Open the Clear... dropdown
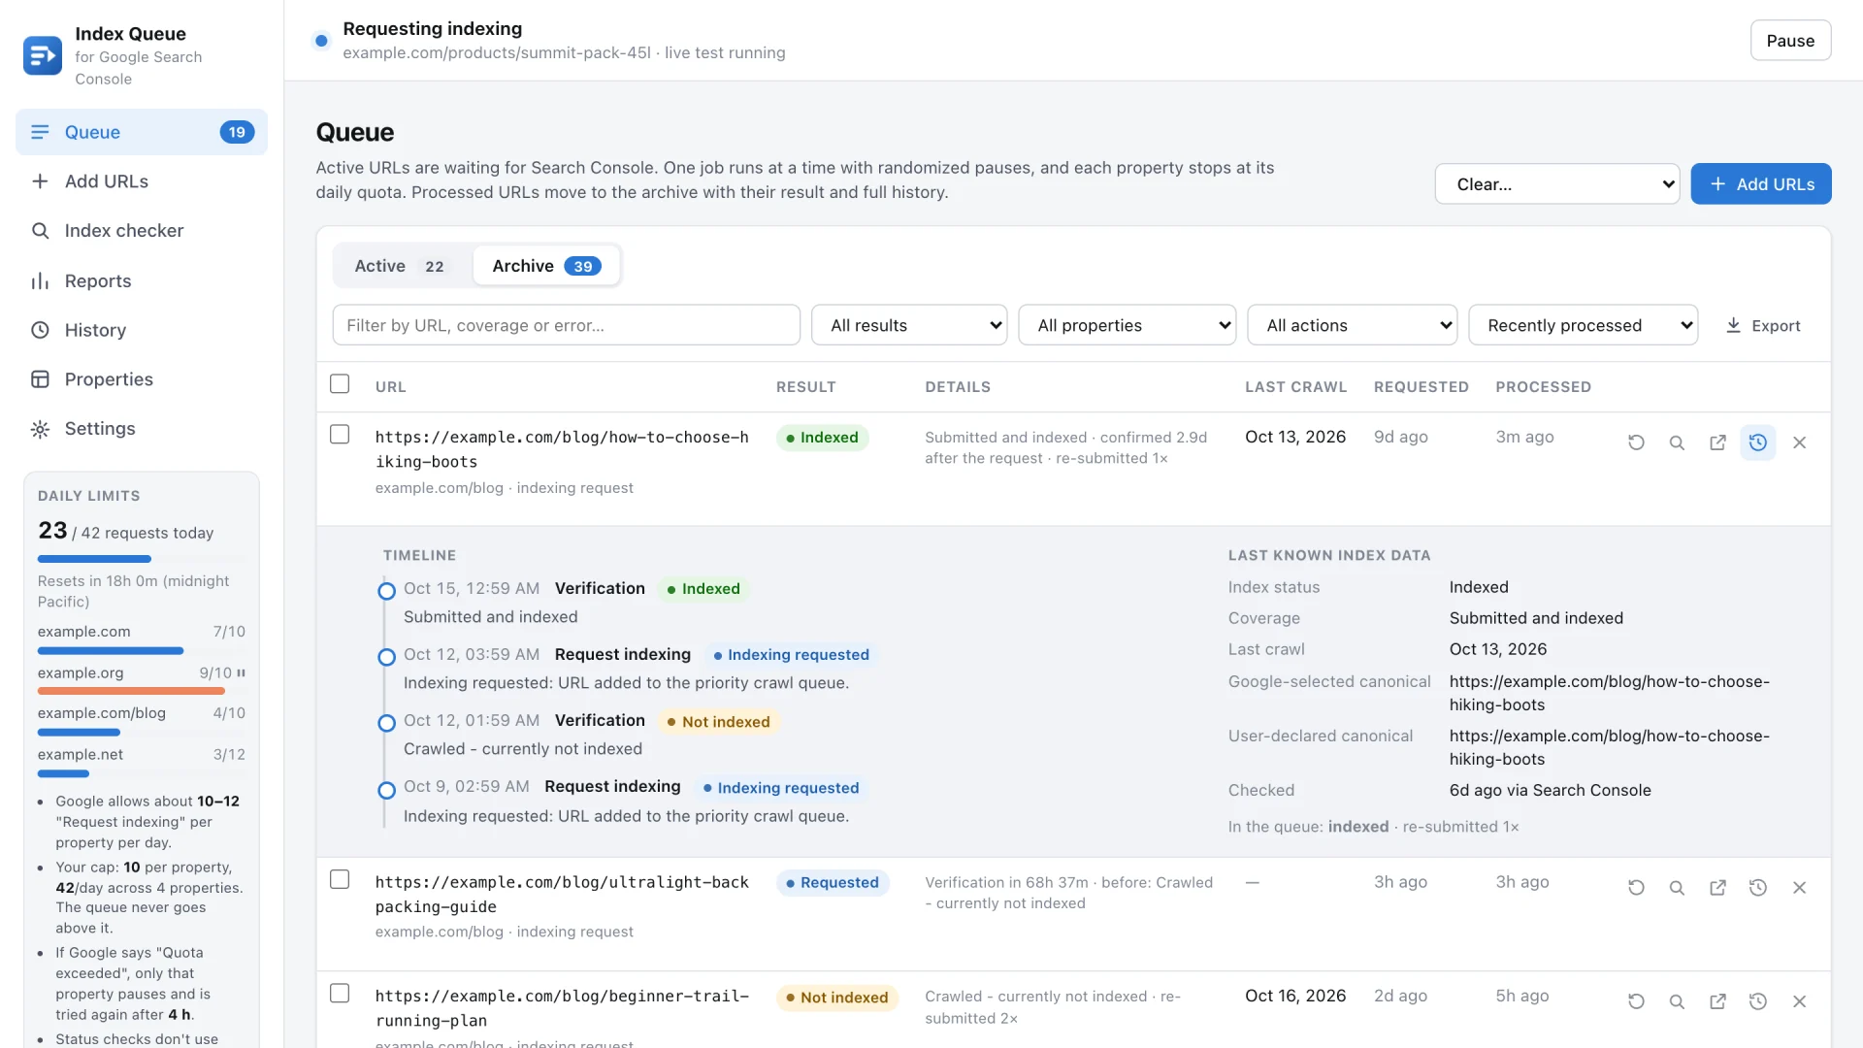Viewport: 1863px width, 1048px height. pyautogui.click(x=1557, y=183)
